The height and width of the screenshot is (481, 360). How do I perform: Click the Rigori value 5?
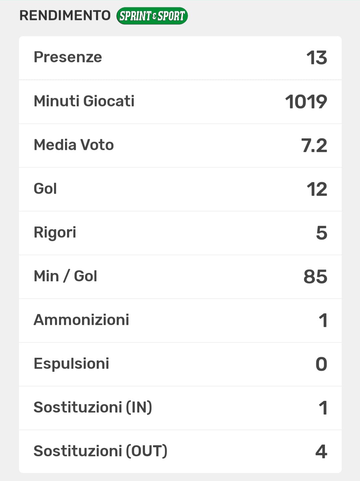321,233
